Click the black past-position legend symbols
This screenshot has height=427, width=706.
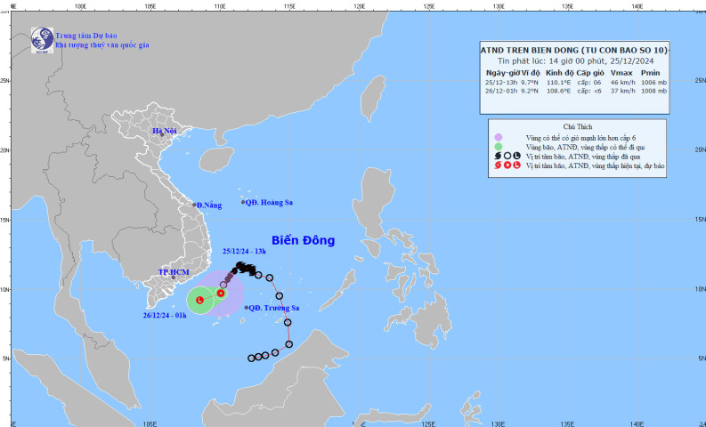(x=507, y=157)
